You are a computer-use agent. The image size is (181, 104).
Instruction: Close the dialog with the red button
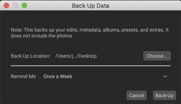pyautogui.click(x=6, y=5)
